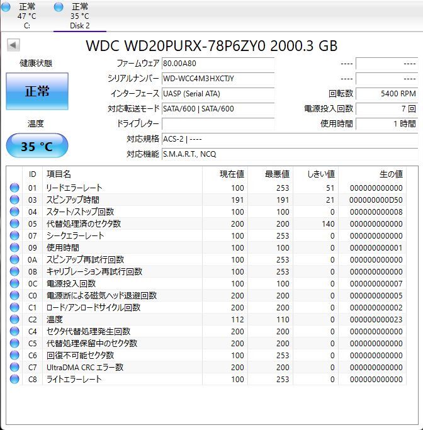
Task: Click the blue 正常 health status button
Action: pos(37,91)
